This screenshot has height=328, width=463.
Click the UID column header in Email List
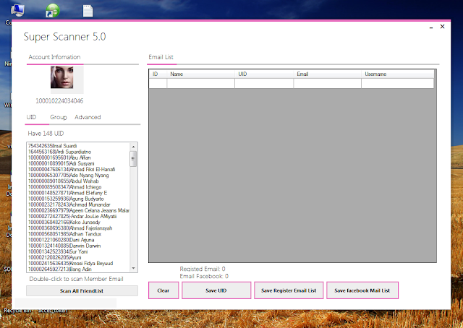[264, 74]
